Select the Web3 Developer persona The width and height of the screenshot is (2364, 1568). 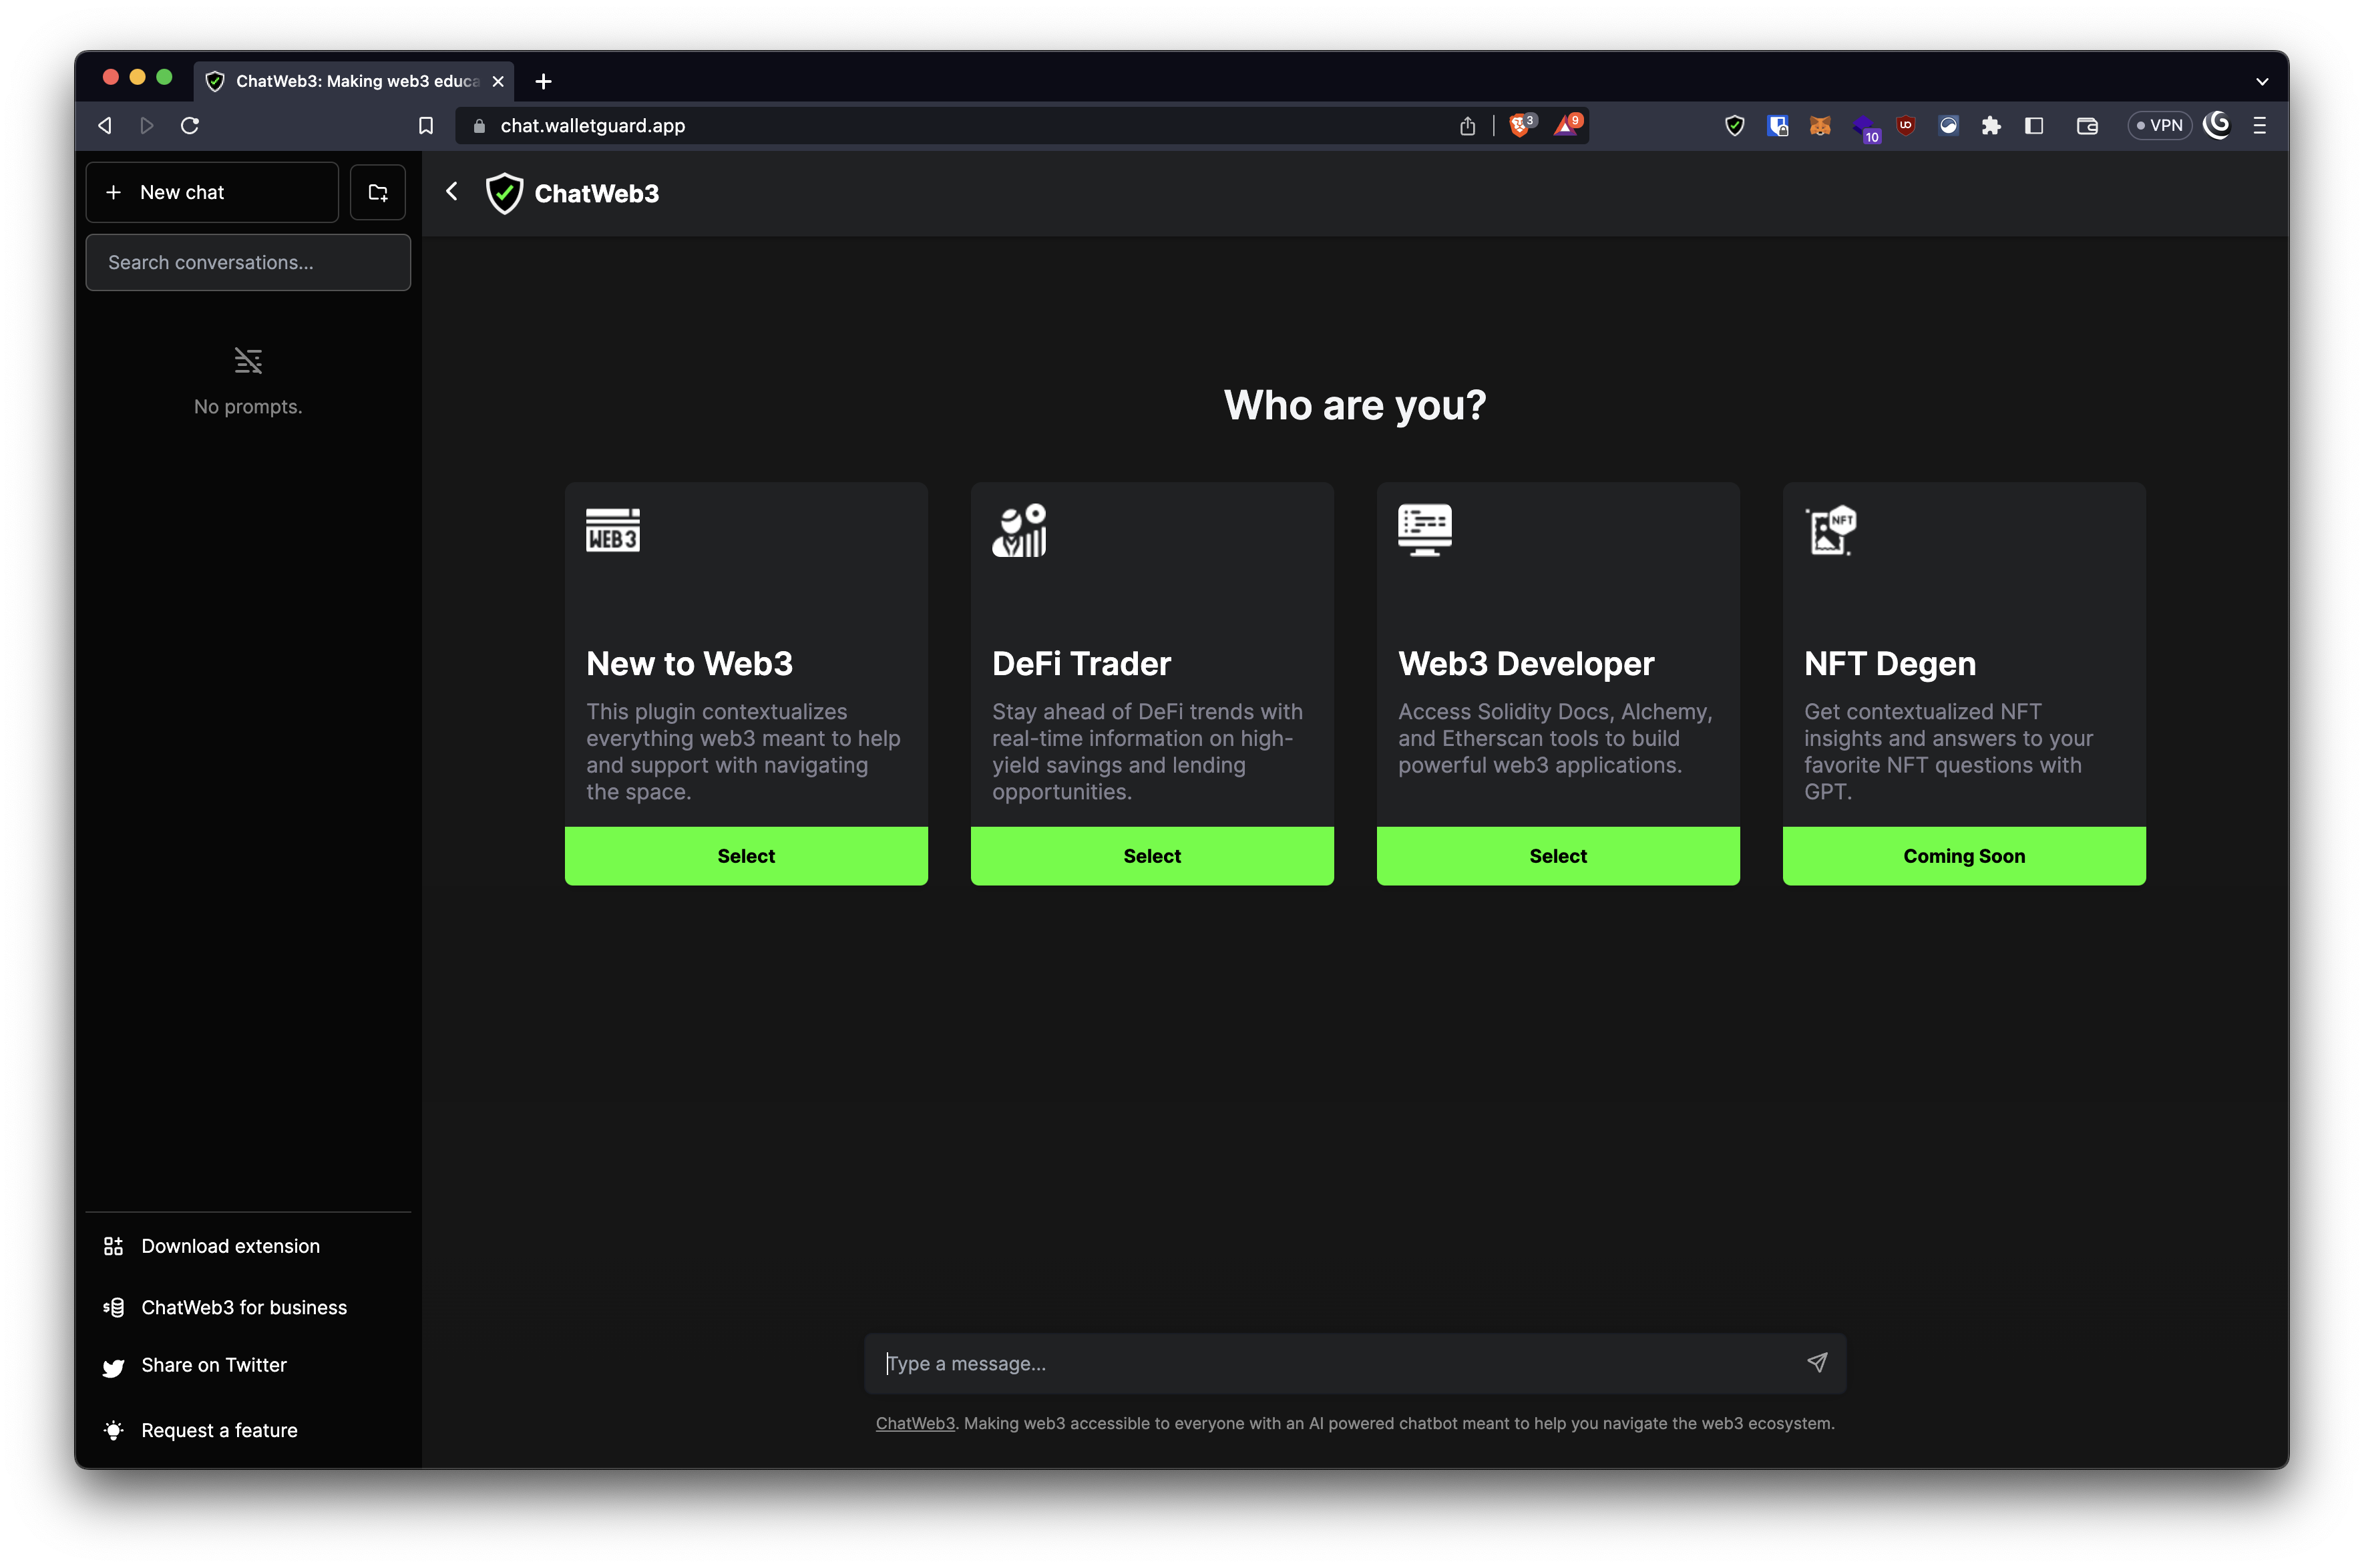(x=1558, y=856)
